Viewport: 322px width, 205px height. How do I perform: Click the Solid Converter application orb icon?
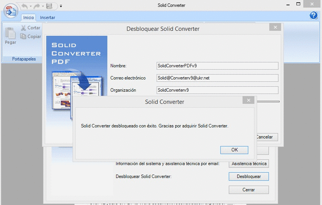click(x=11, y=11)
